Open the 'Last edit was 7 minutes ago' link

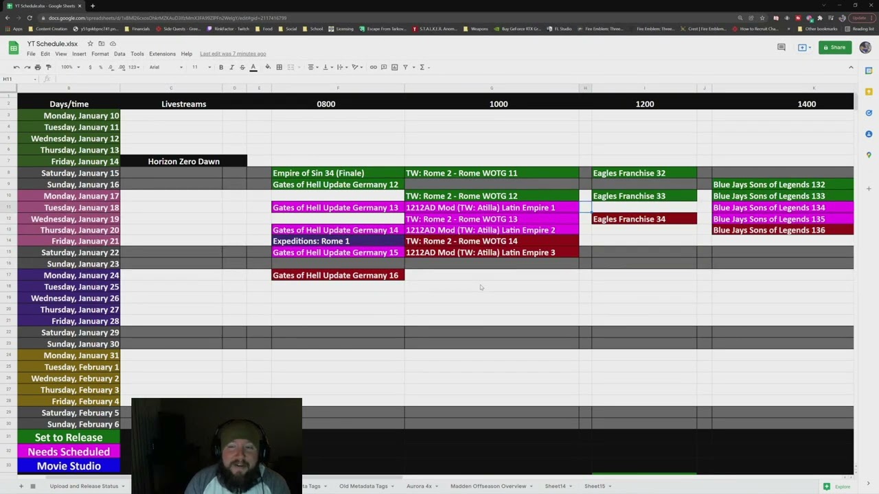(x=233, y=54)
